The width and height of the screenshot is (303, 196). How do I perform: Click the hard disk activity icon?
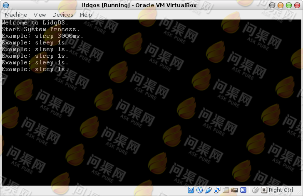pos(191,190)
